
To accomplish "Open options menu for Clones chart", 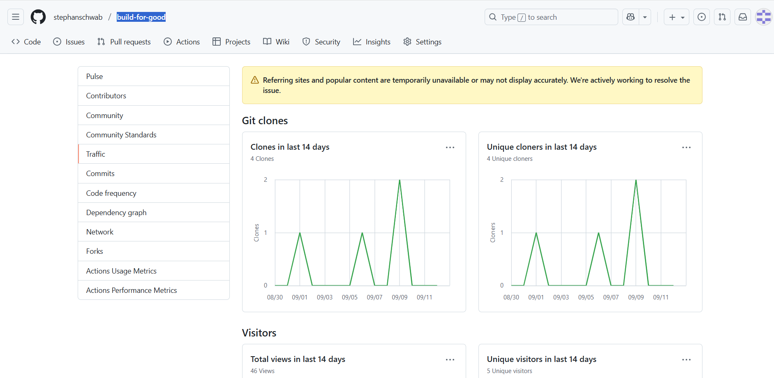I will (450, 147).
